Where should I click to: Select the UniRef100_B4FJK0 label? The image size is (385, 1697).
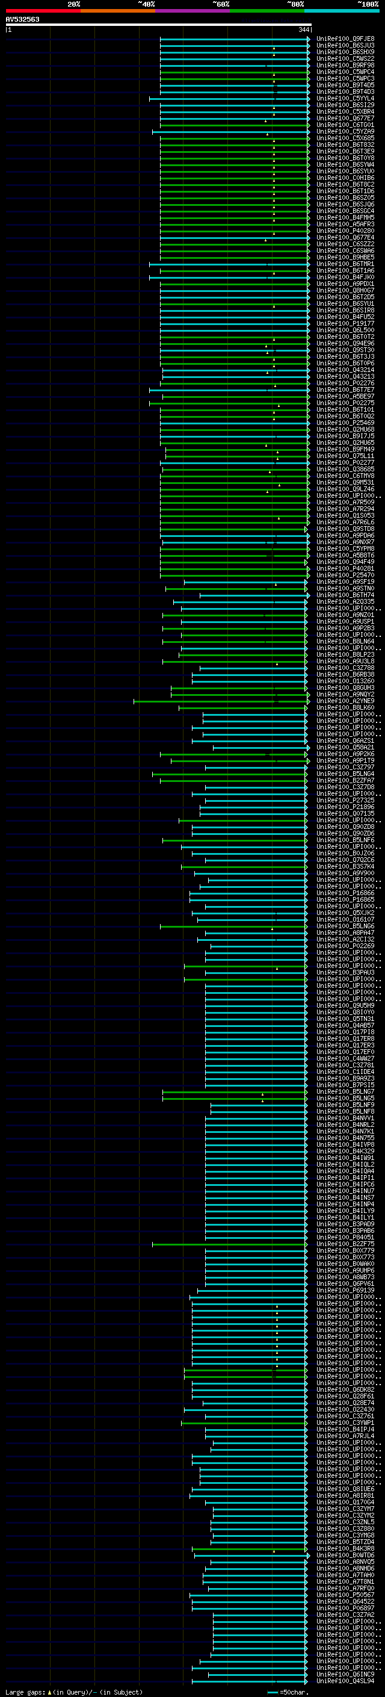pyautogui.click(x=345, y=278)
